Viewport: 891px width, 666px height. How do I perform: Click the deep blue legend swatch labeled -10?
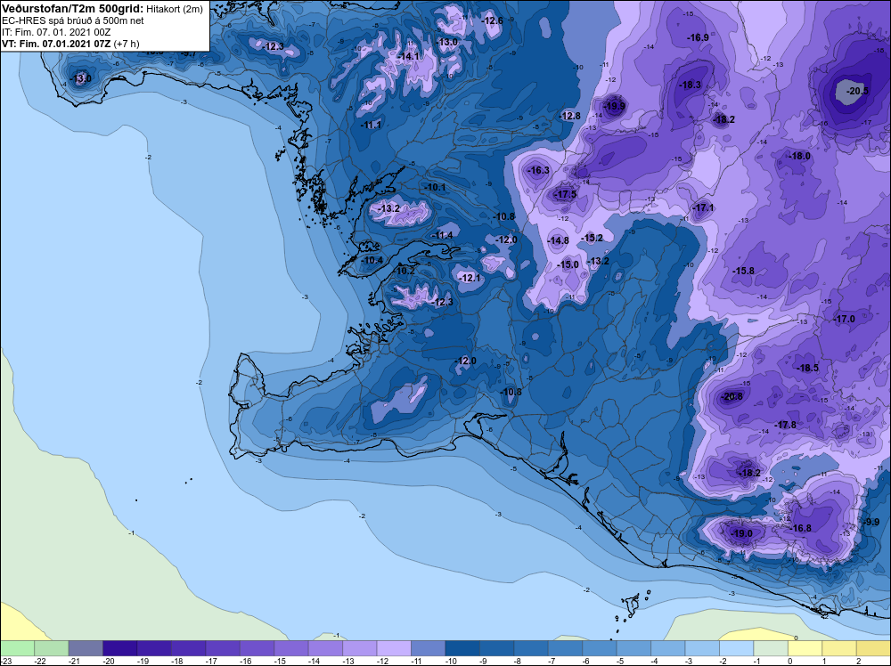(x=462, y=648)
